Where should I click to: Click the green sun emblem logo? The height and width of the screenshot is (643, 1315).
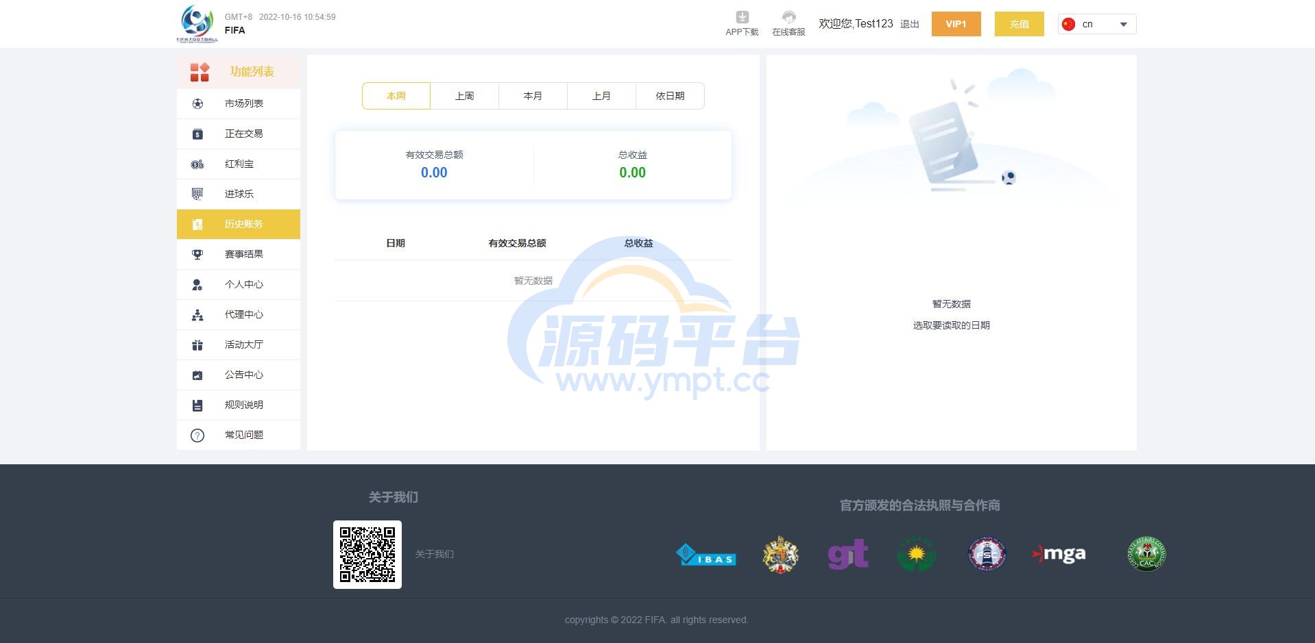917,554
